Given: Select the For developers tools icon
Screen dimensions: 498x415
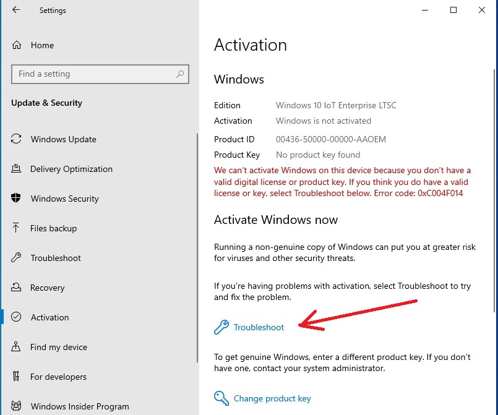Looking at the screenshot, I should click(16, 376).
